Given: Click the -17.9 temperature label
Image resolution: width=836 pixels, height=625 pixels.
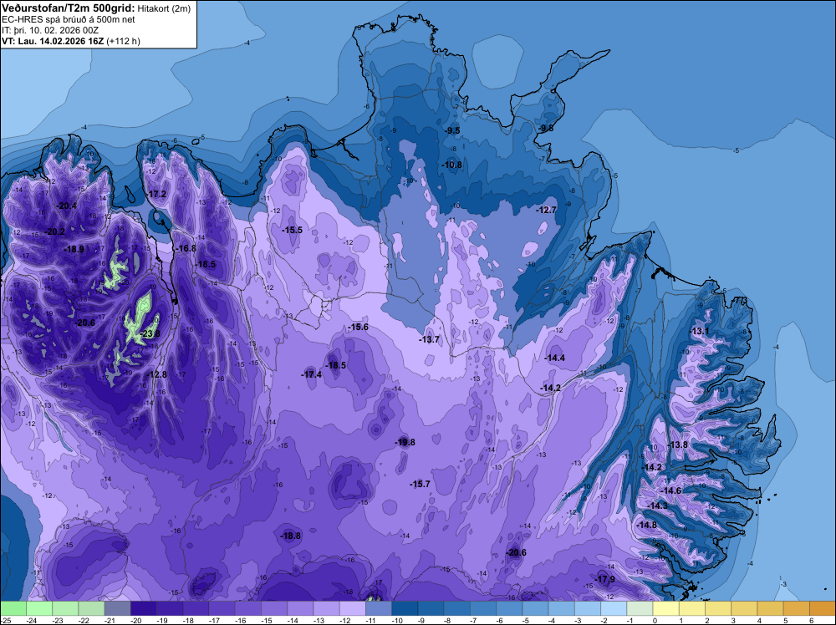Looking at the screenshot, I should [x=605, y=579].
